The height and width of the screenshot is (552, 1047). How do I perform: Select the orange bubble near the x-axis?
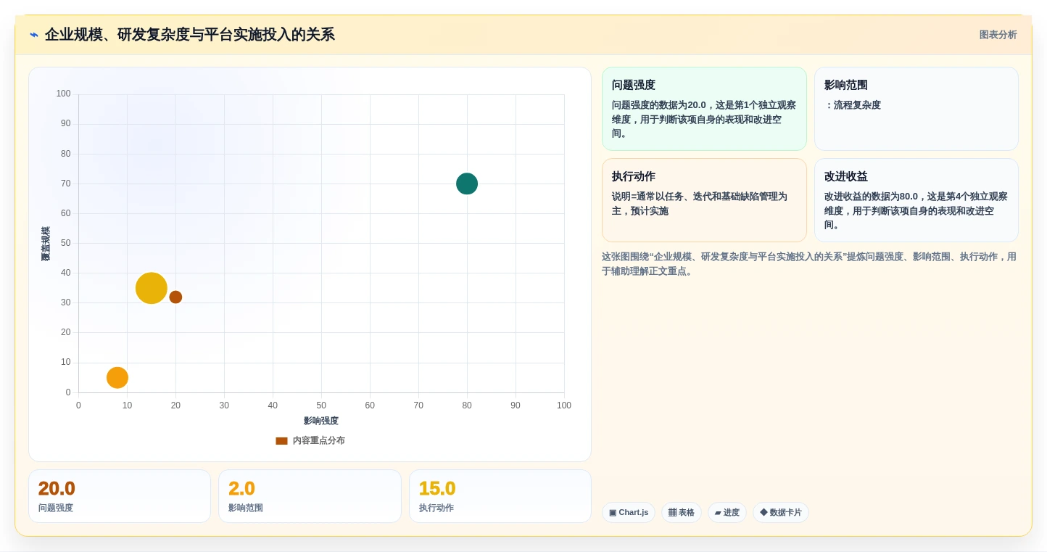(x=117, y=378)
